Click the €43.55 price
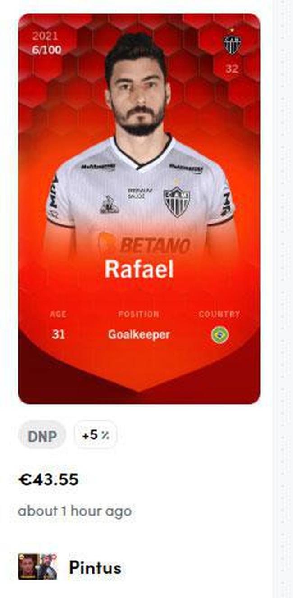293x598 pixels. pyautogui.click(x=48, y=479)
